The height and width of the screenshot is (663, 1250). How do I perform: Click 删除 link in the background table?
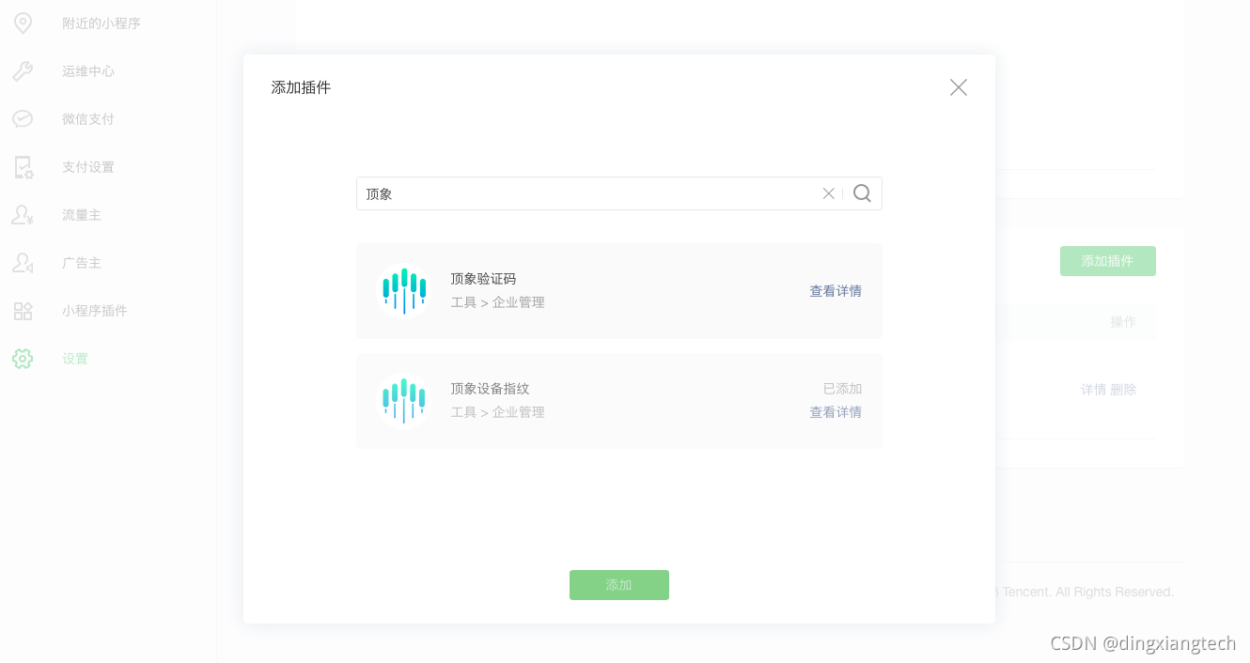(1124, 390)
